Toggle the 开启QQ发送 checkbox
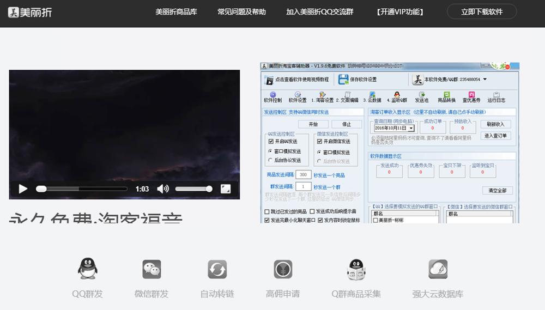The height and width of the screenshot is (310, 545). (x=271, y=142)
